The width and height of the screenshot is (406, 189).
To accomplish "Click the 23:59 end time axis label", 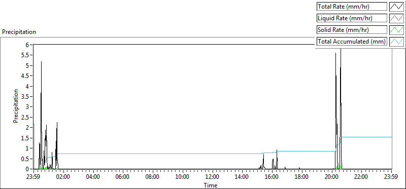I will [391, 177].
